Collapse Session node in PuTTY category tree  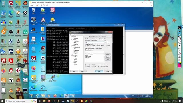pos(71,37)
